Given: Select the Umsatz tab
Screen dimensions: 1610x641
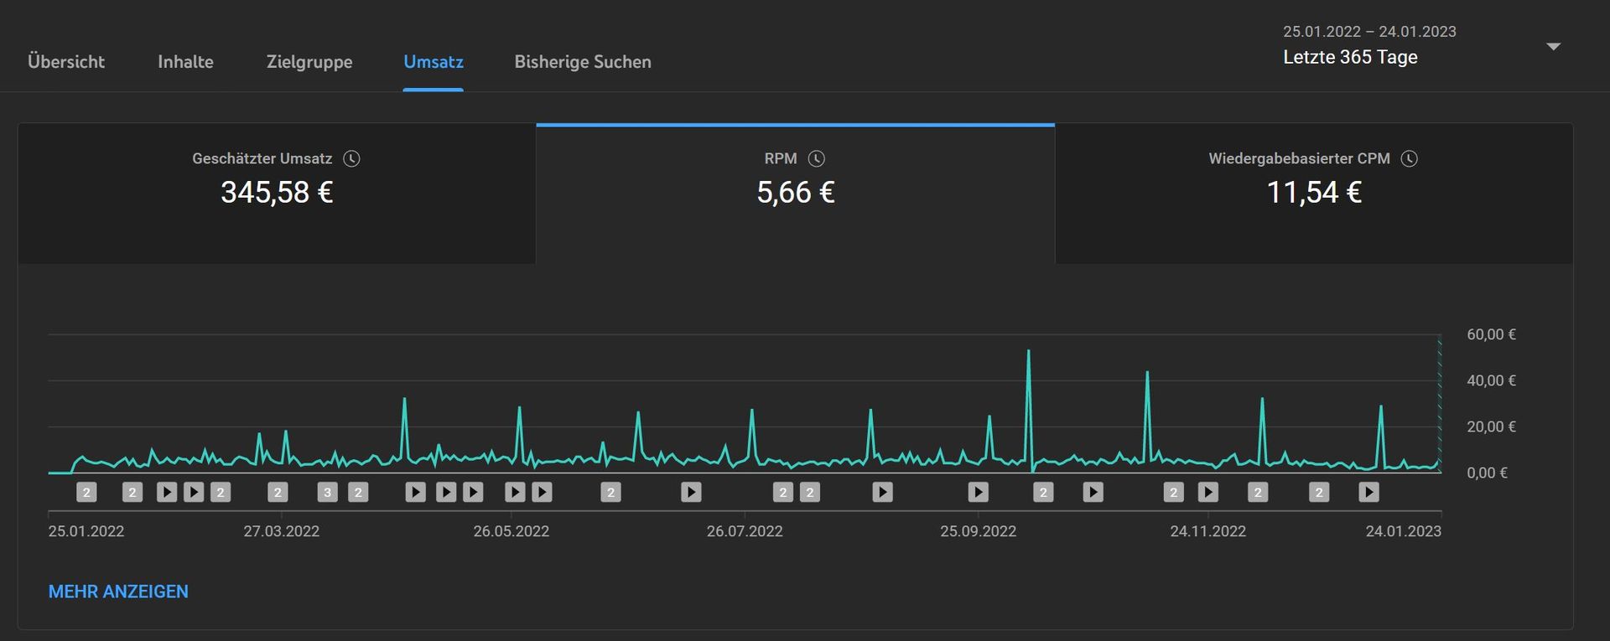Looking at the screenshot, I should point(433,62).
